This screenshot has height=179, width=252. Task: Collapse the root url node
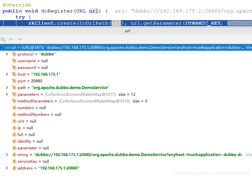[1, 48]
